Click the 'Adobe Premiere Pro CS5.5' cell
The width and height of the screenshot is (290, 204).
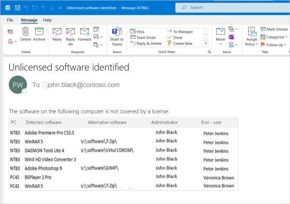click(x=49, y=133)
